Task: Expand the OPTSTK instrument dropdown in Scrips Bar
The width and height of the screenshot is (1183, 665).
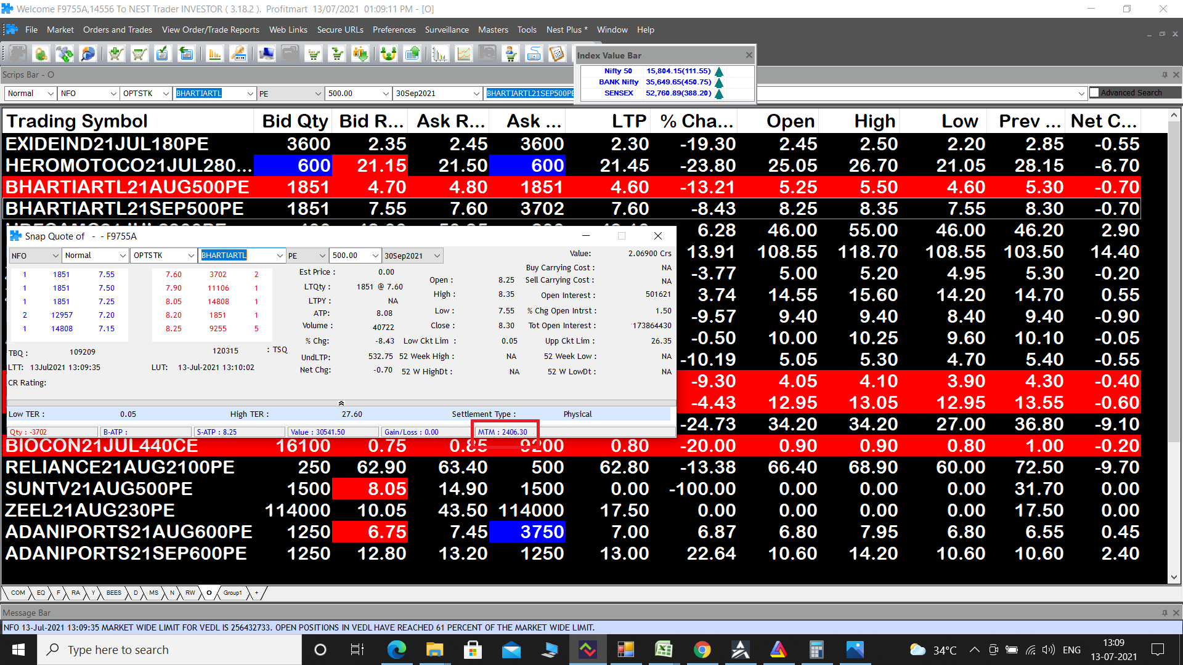Action: 166,94
